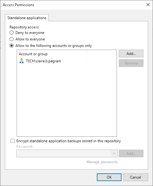Screen dimensions: 153x186
Task: Open the Manage passwords link
Action: (x=102, y=162)
